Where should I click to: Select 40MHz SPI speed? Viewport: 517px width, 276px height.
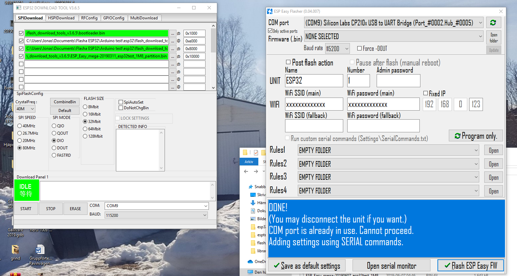point(20,126)
